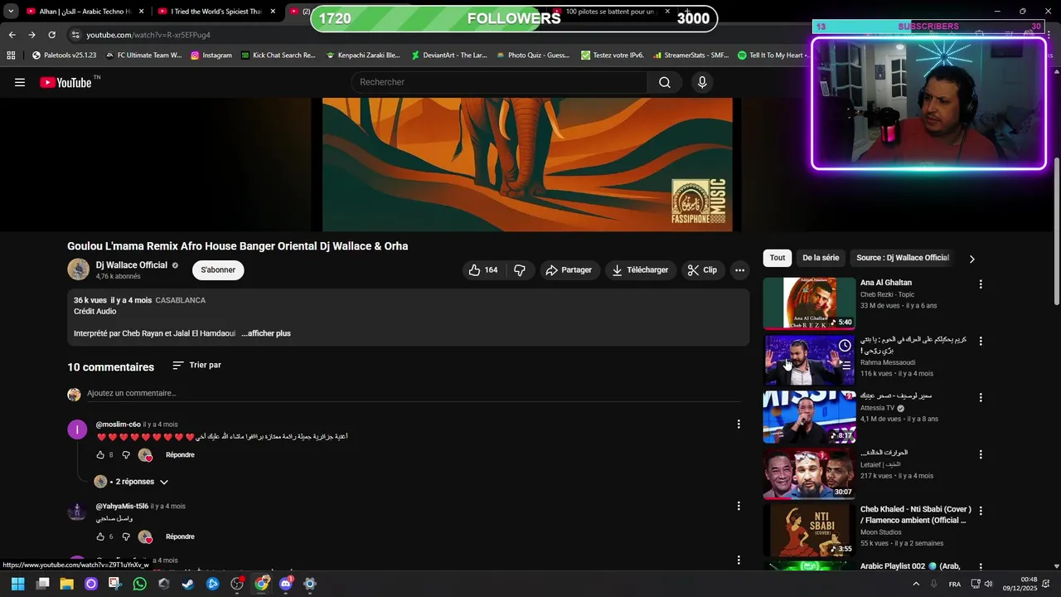
Task: Open File Explorer from the taskbar
Action: [66, 584]
